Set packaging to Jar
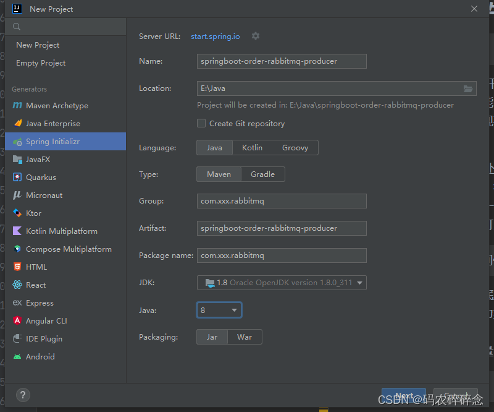494x412 pixels. coord(212,337)
